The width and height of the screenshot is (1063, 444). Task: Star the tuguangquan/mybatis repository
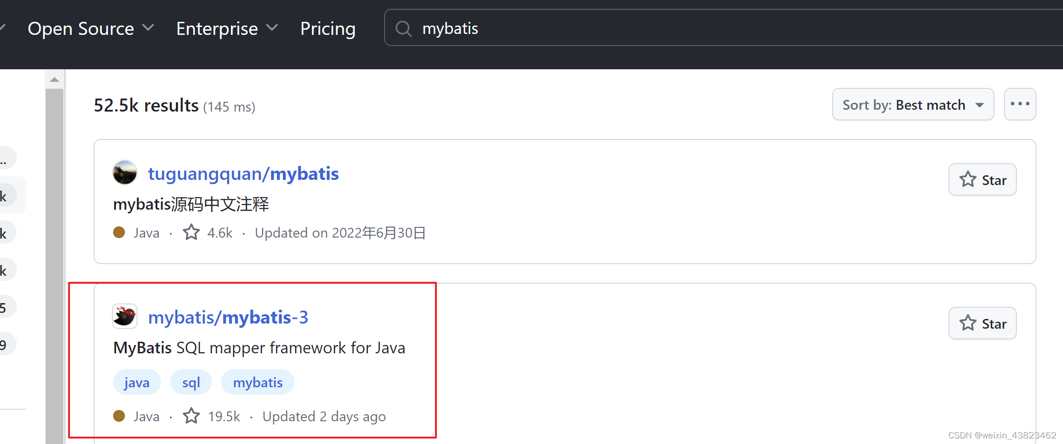[982, 180]
